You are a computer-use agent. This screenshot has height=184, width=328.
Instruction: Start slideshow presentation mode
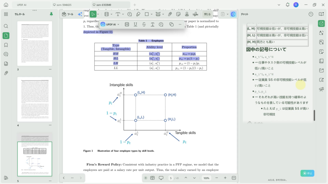point(161,178)
